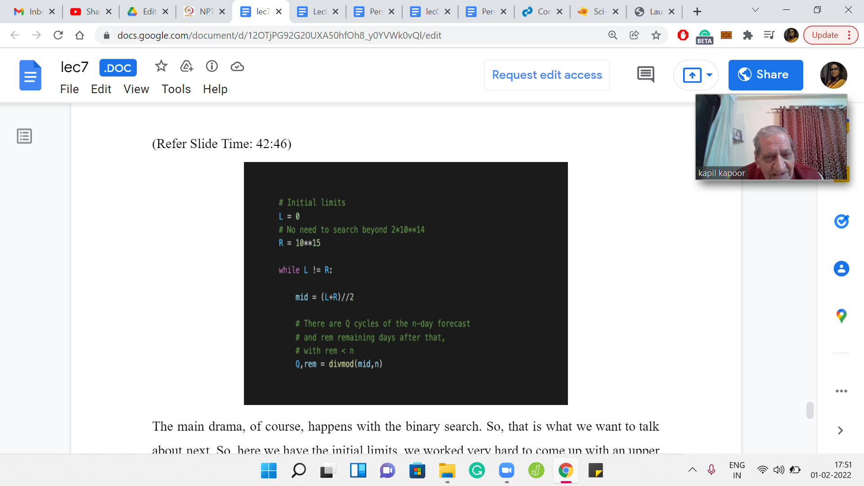The height and width of the screenshot is (486, 864).
Task: Open the document details info icon
Action: [211, 67]
